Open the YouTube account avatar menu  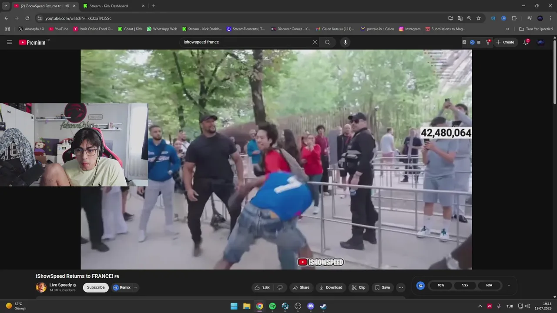pyautogui.click(x=541, y=42)
